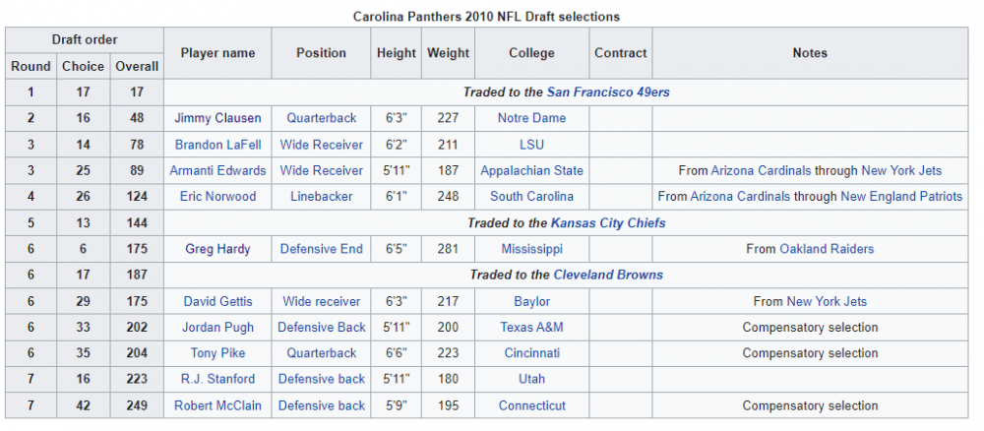The image size is (984, 431).
Task: Open the LSU college link
Action: 531,145
